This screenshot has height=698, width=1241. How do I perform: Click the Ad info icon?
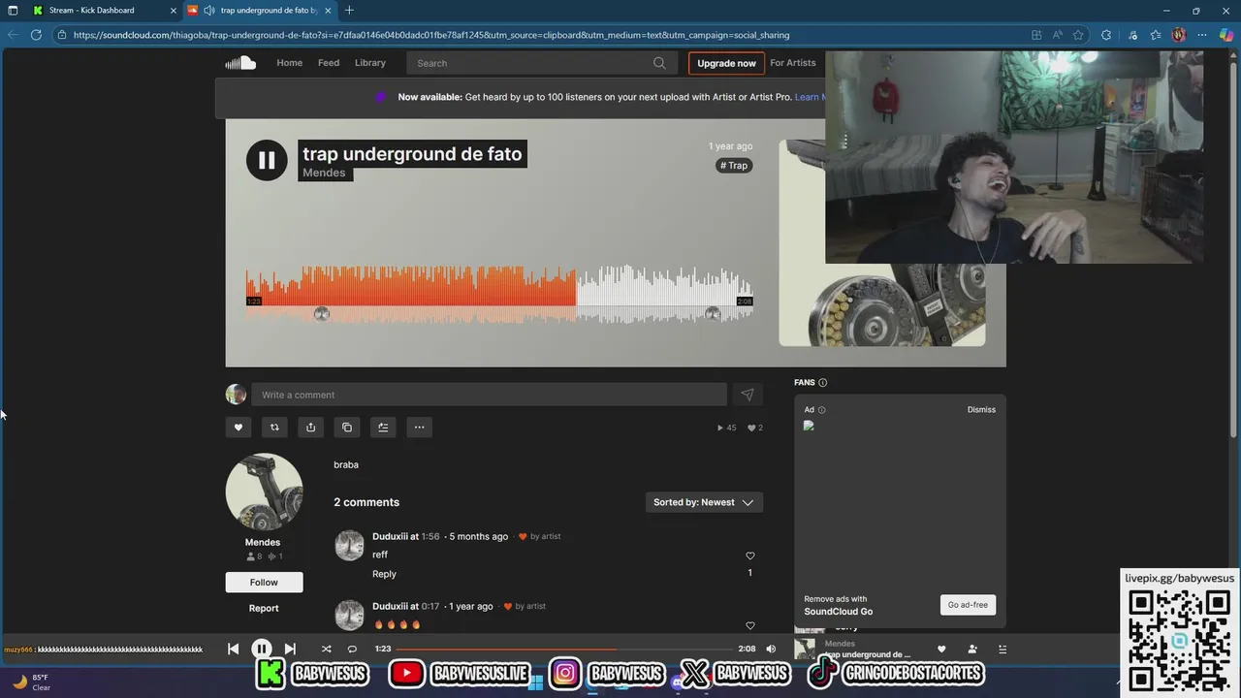[821, 410]
